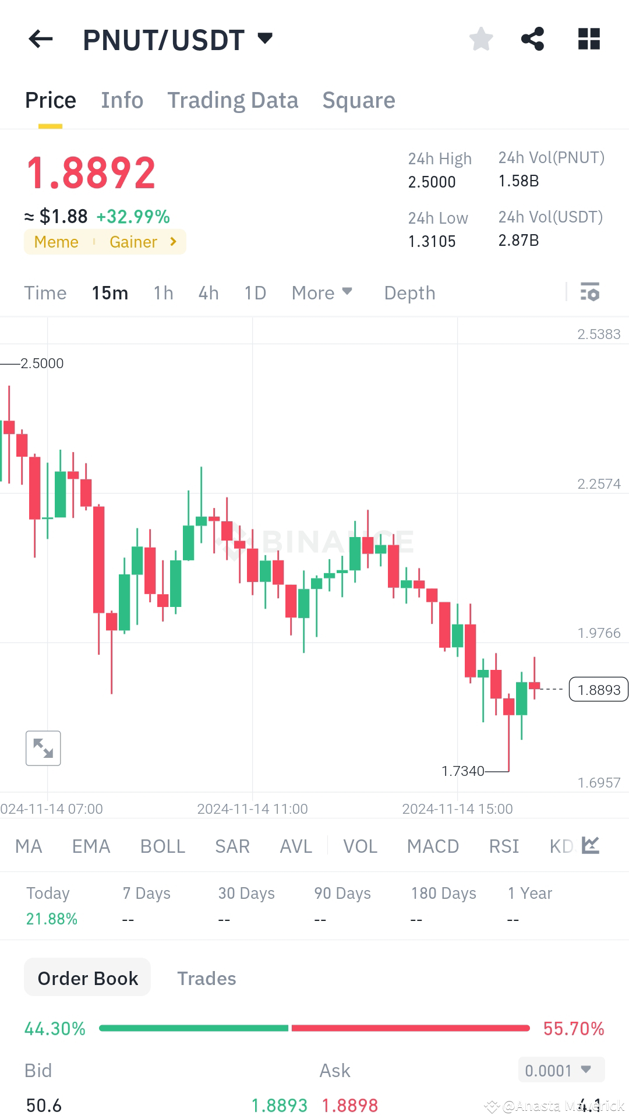Viewport: 629px width, 1119px height.
Task: Select the Square tab
Action: [358, 100]
